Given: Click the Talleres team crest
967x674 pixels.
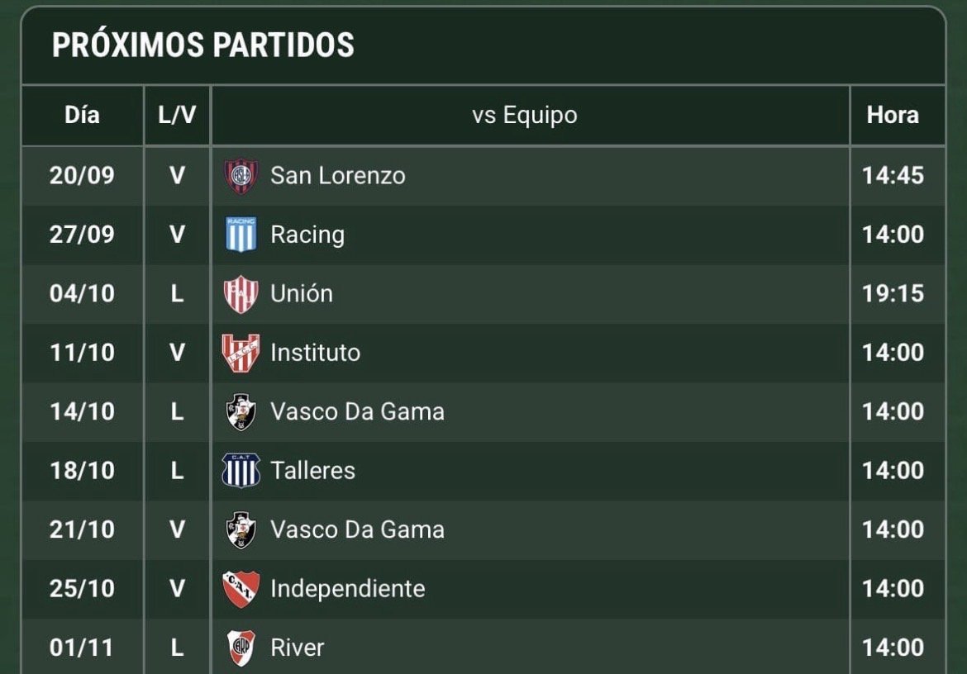Looking at the screenshot, I should point(241,471).
